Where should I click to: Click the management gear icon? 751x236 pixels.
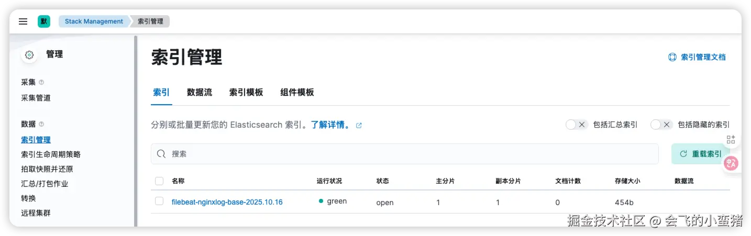(x=29, y=54)
